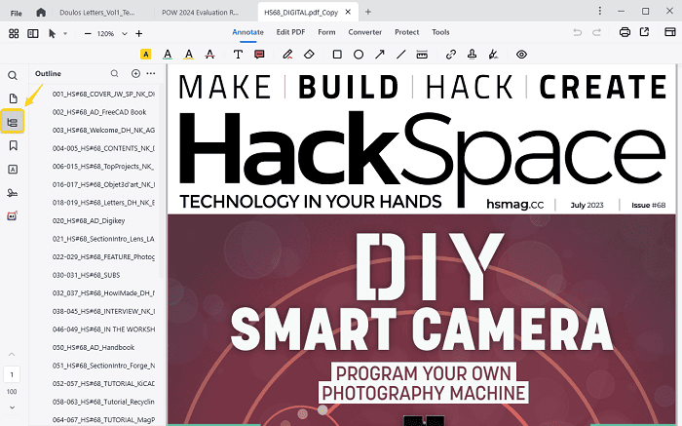Open the Converter tab
The width and height of the screenshot is (682, 426).
(x=365, y=32)
